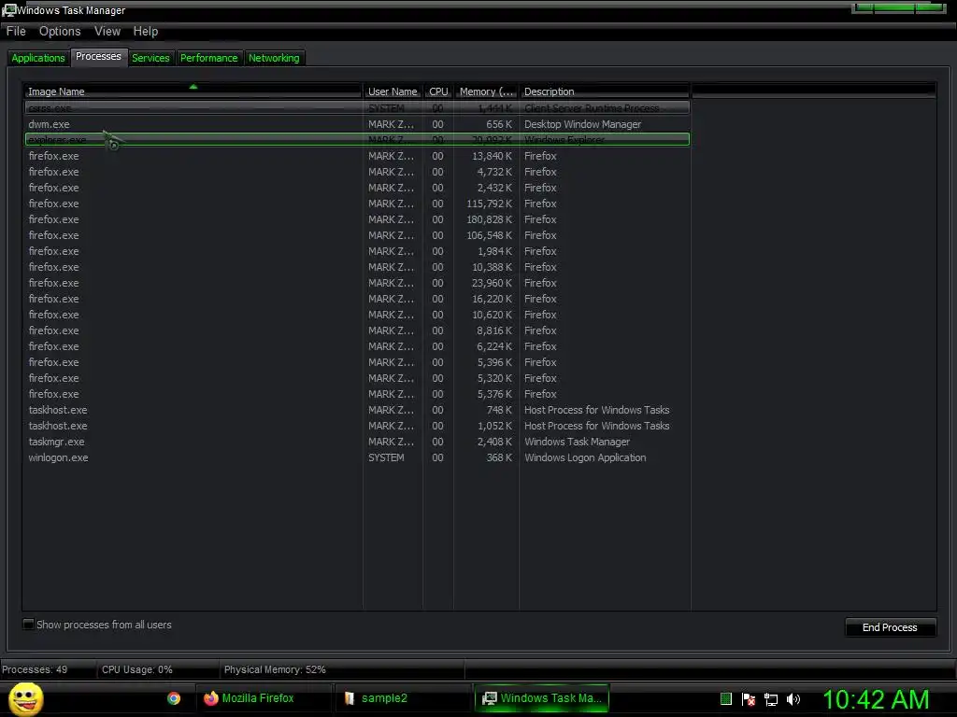Screen dimensions: 957x717
Task: Open the Action Center flag tray icon
Action: coord(749,698)
